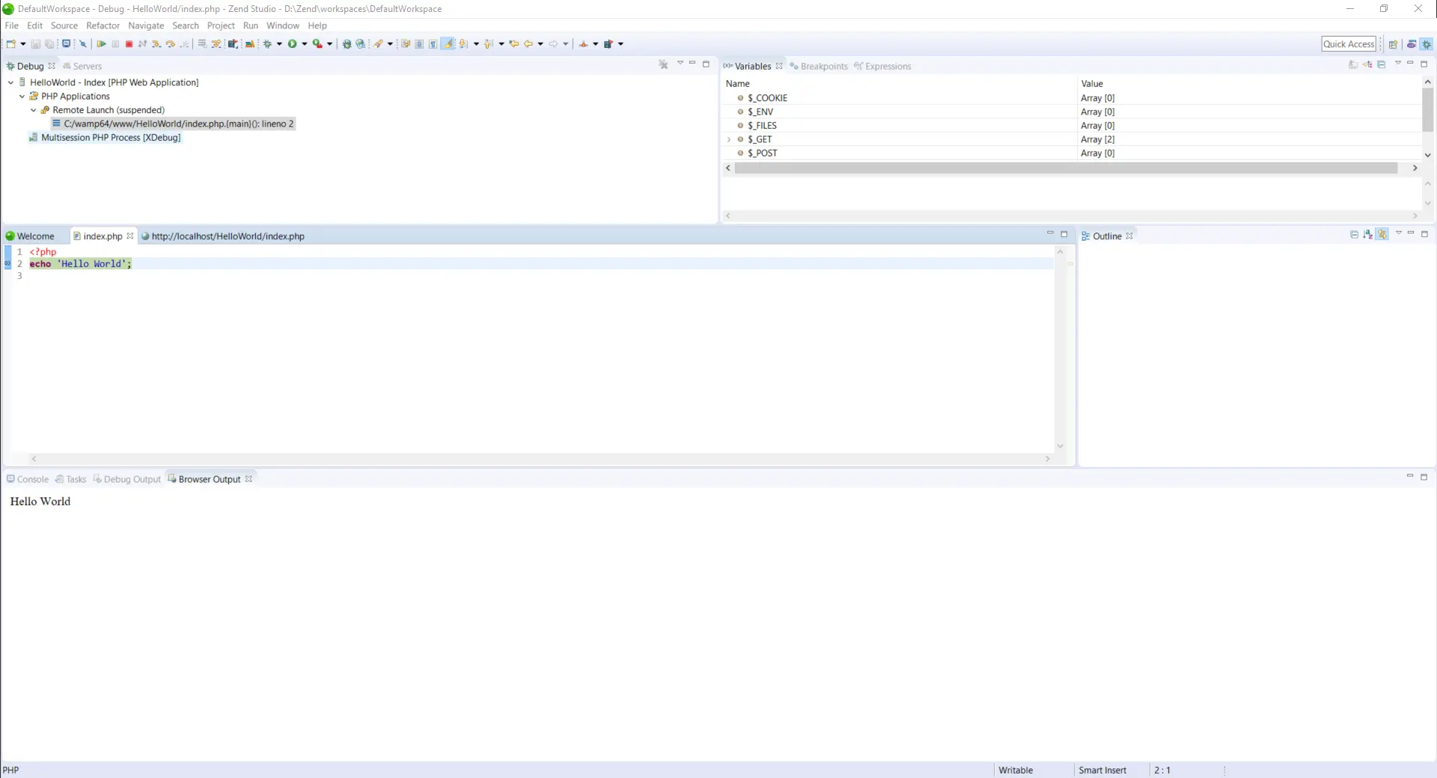The height and width of the screenshot is (778, 1437).
Task: Switch to the Debug Output tab
Action: tap(132, 480)
